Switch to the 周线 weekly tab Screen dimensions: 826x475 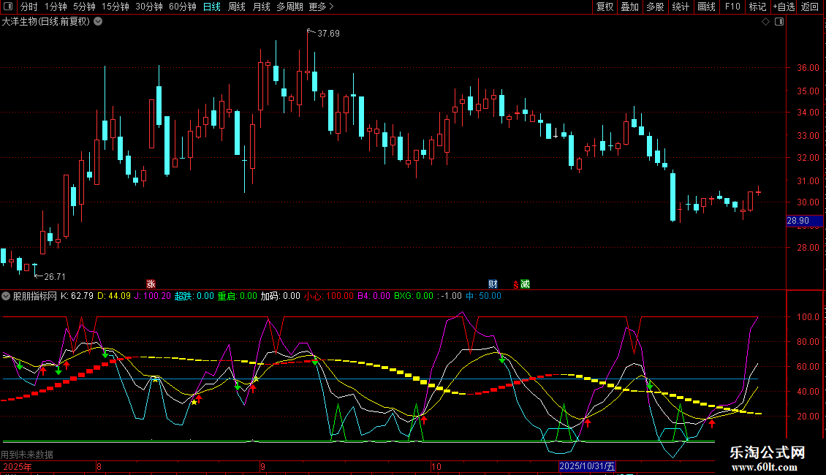(x=237, y=7)
